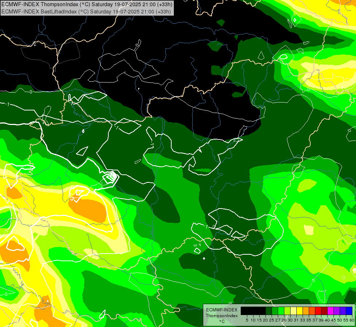Select the pale yellow 30–31 legend swatch

pos(293,311)
